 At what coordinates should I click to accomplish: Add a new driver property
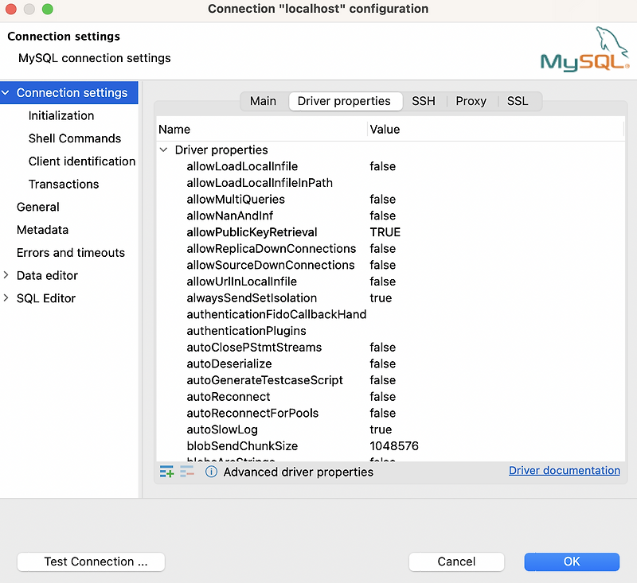pyautogui.click(x=166, y=471)
